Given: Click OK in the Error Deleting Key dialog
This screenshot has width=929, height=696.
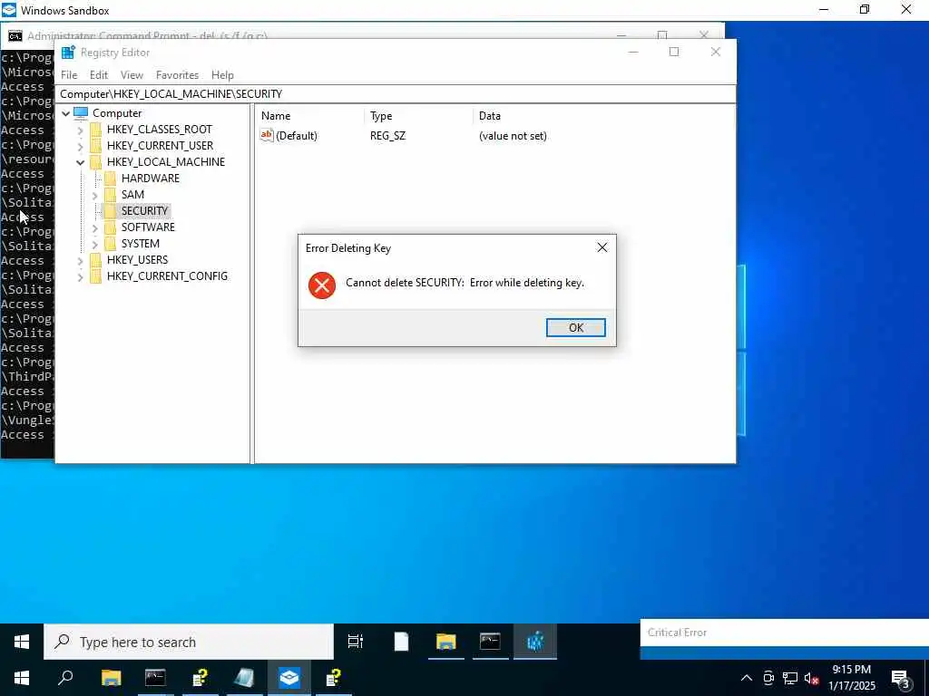Looking at the screenshot, I should click(x=575, y=327).
